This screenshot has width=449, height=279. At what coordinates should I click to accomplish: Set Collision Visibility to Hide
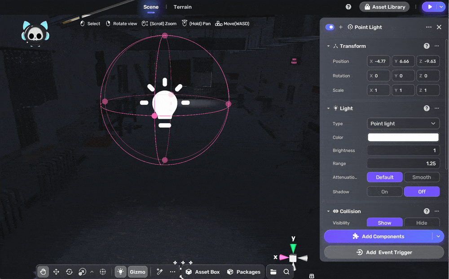(x=422, y=223)
